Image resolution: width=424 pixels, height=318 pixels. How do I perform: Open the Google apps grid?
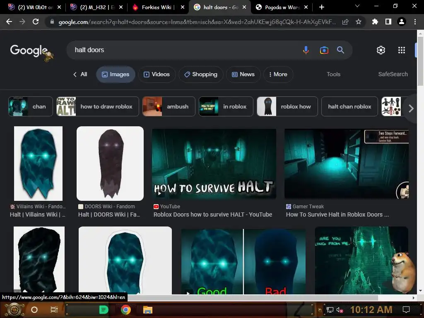tap(402, 50)
